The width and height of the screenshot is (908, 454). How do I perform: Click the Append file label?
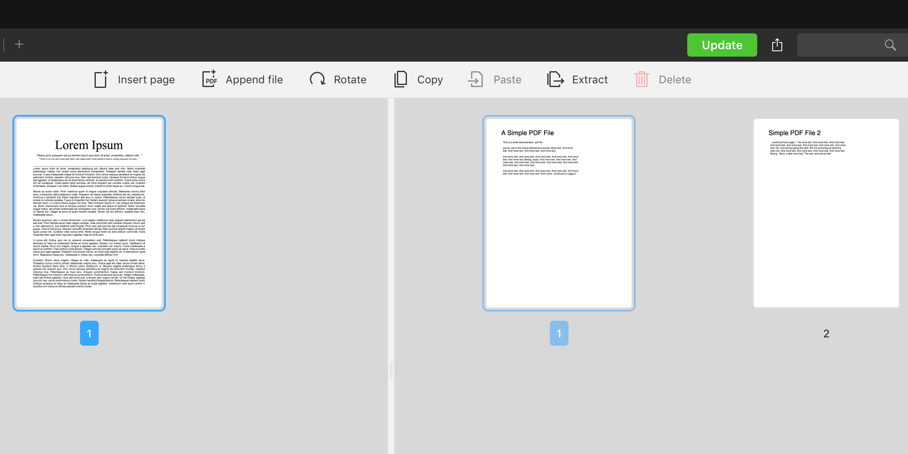pyautogui.click(x=254, y=80)
